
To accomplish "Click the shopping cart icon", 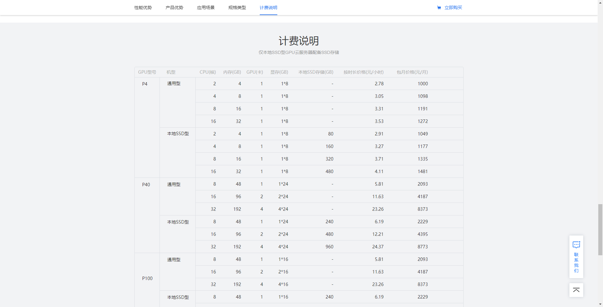I will [439, 8].
